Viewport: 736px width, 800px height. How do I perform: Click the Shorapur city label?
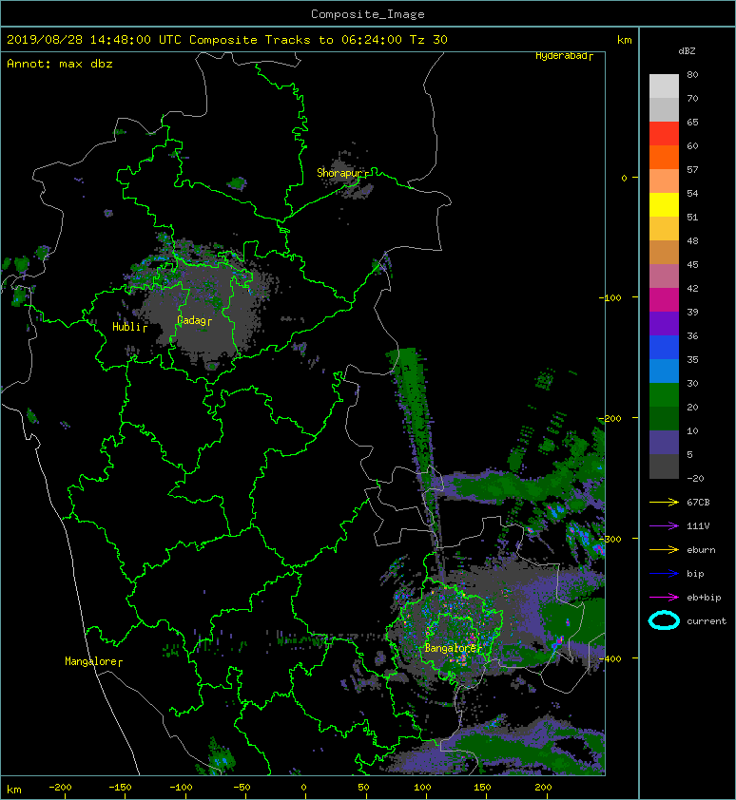click(x=342, y=173)
